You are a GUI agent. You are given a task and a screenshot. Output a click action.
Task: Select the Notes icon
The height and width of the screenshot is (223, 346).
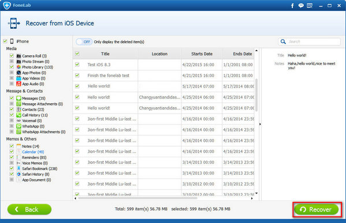pyautogui.click(x=18, y=146)
